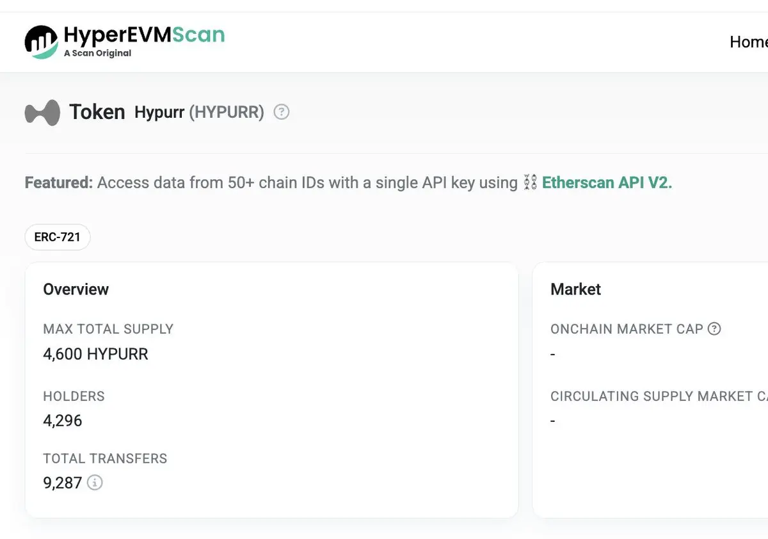Click the Market card heading

tap(575, 289)
